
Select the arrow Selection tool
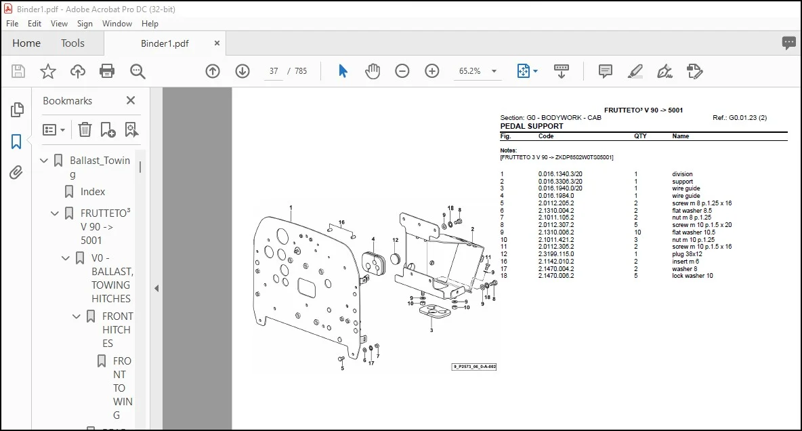tap(343, 71)
